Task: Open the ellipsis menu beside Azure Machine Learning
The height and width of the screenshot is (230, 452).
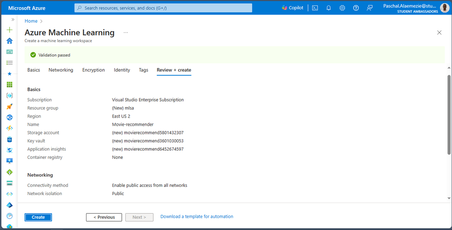Action: [126, 33]
